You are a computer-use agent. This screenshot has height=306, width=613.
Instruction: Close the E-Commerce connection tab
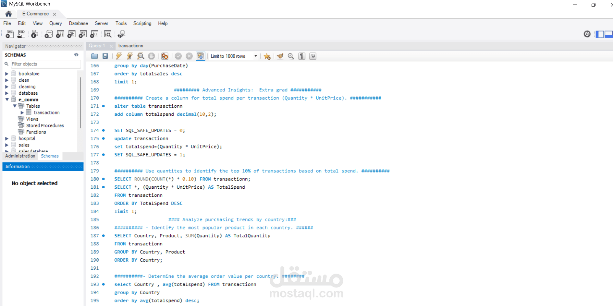55,14
